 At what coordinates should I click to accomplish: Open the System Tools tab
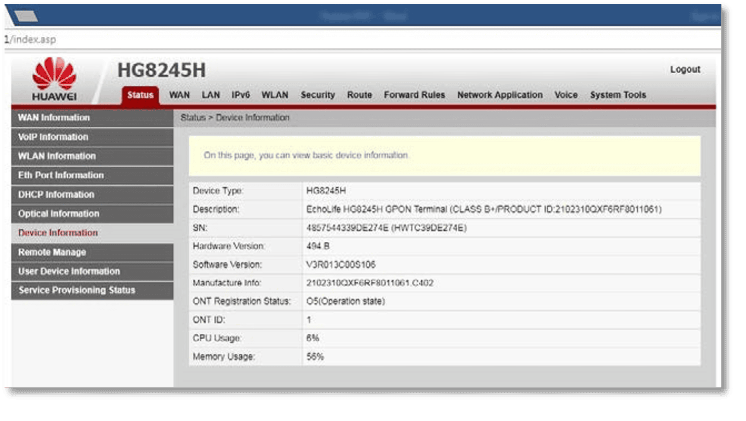coord(618,95)
